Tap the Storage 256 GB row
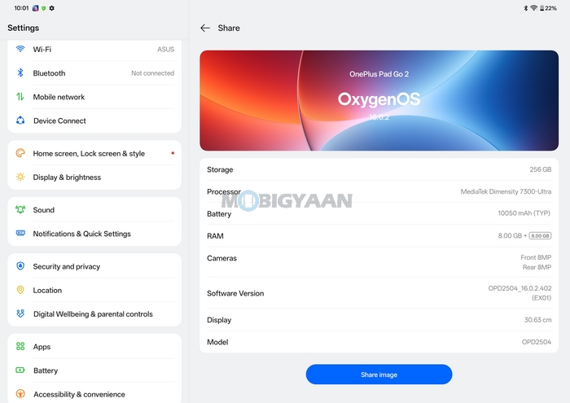 [x=379, y=169]
